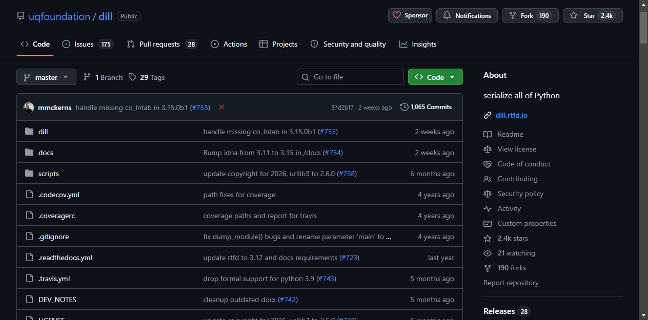
Task: Click the DEV_NOTES file icon
Action: 29,300
